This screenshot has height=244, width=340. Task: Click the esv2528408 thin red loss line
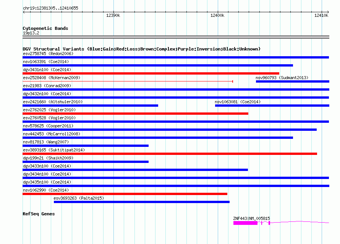128,81
